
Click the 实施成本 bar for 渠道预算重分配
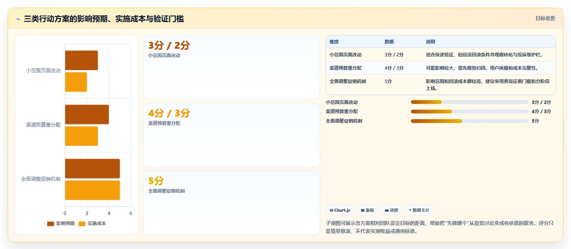click(x=82, y=136)
